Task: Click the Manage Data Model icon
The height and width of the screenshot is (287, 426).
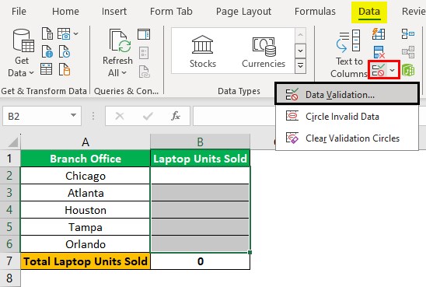Action: [x=408, y=70]
